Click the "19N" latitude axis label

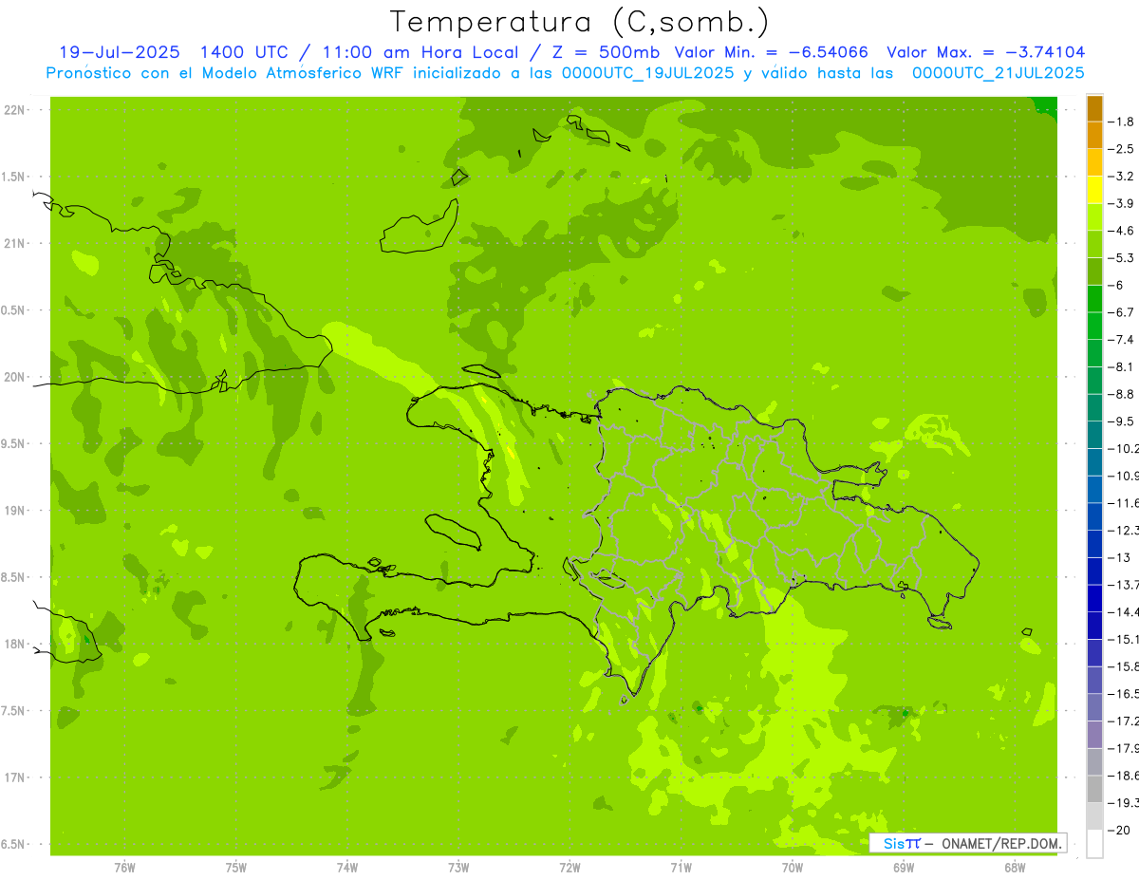coord(14,511)
